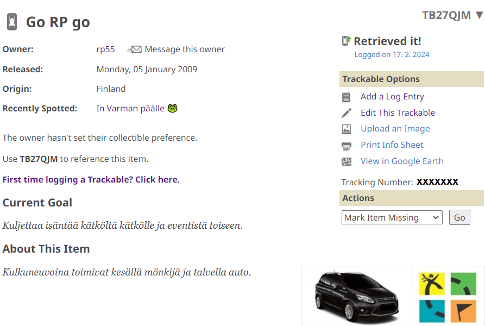Click the Retrieved it status icon
485x326 pixels.
[x=346, y=41]
